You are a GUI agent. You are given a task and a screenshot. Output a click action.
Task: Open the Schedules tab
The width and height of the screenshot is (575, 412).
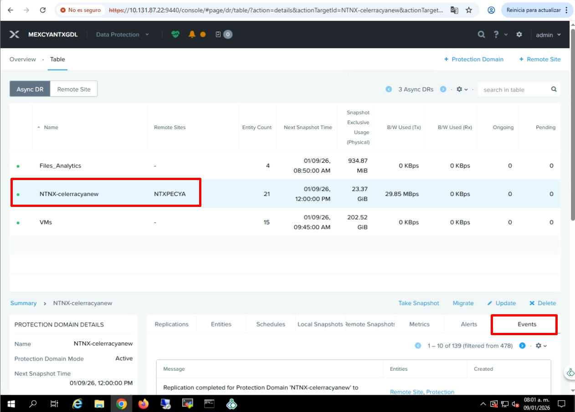tap(271, 324)
